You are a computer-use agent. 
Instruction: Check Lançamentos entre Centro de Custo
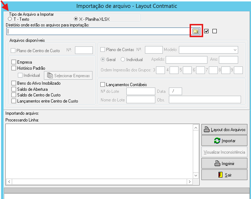(x=14, y=101)
